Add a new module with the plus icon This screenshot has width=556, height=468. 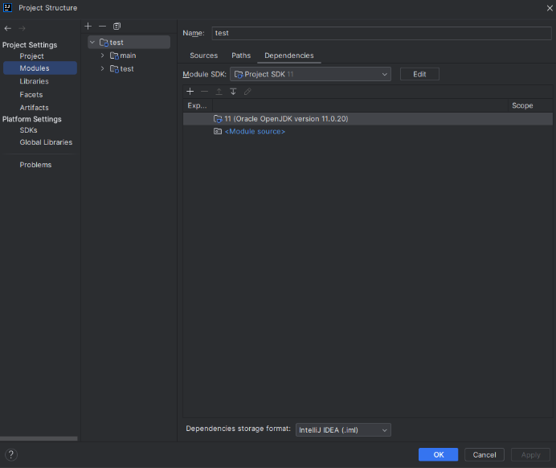tap(88, 26)
